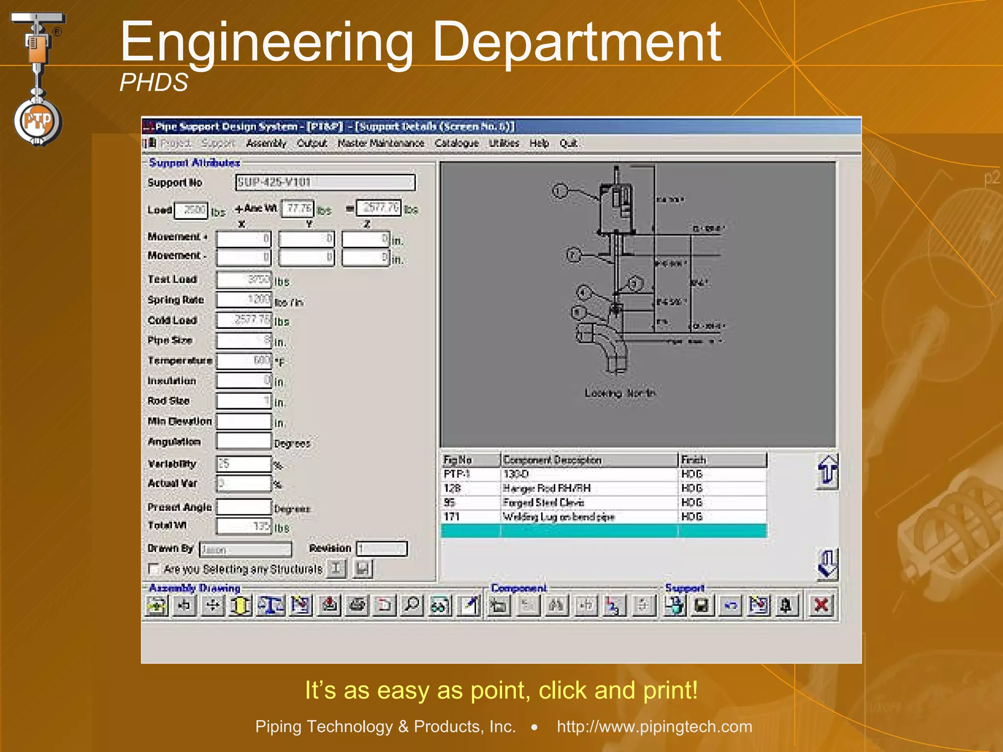This screenshot has height=752, width=1003.
Task: Select the PTP-1 component row
Action: point(604,474)
